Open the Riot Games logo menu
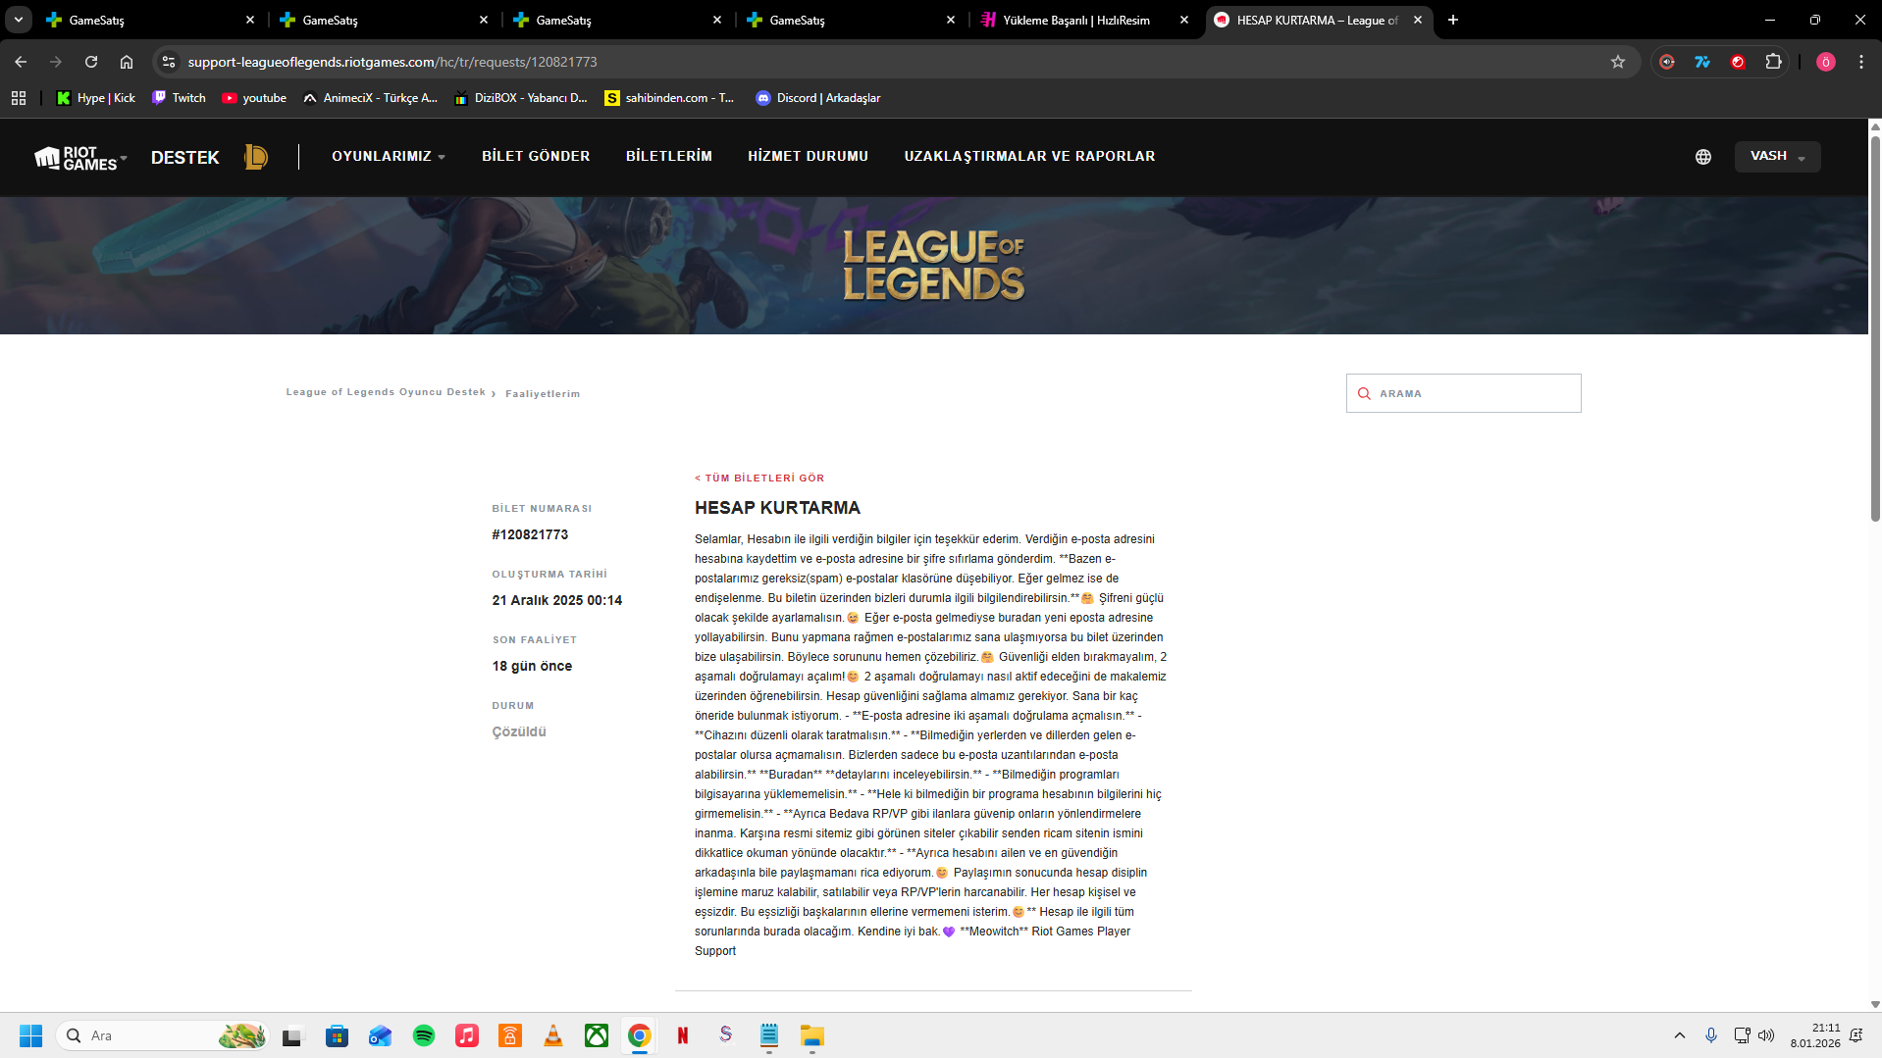Image resolution: width=1882 pixels, height=1058 pixels. (x=80, y=158)
